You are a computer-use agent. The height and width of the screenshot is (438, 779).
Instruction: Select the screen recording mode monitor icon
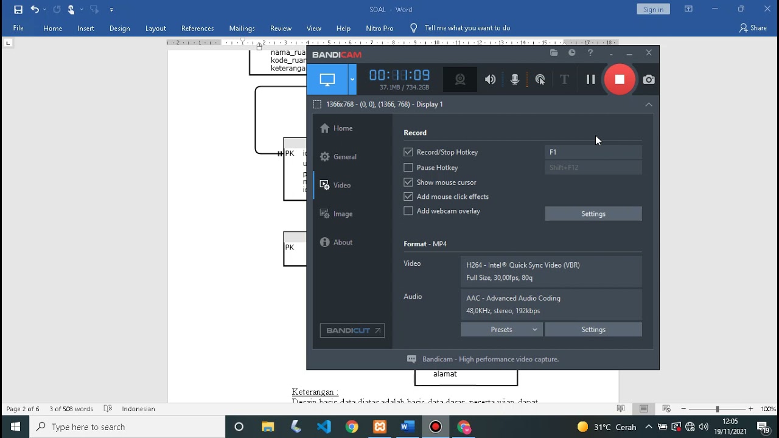coord(327,79)
